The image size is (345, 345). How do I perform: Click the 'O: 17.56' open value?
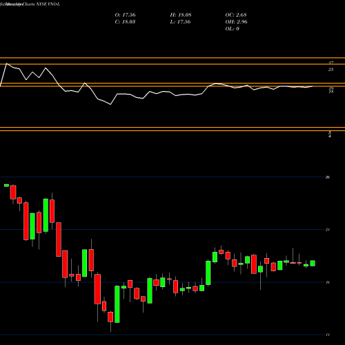(x=125, y=15)
